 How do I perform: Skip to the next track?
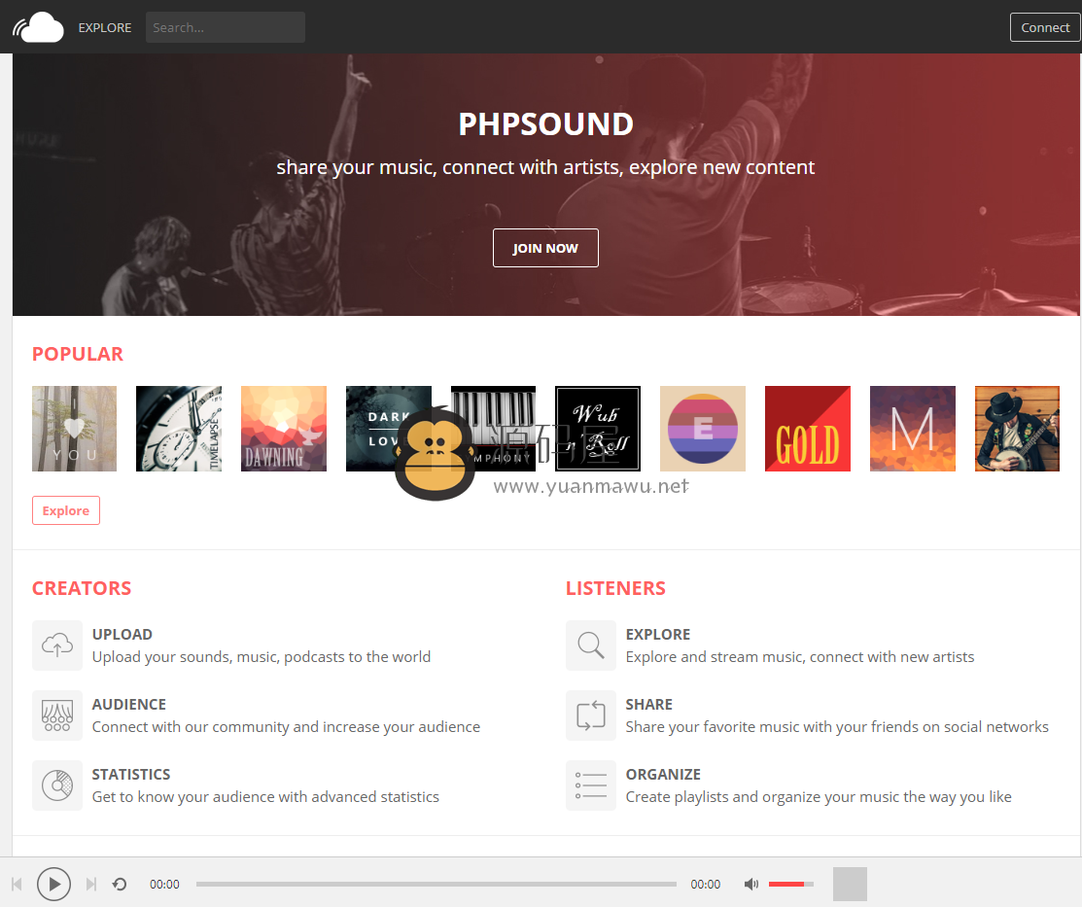point(90,885)
